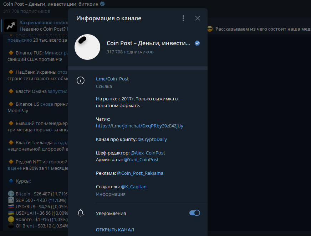Open the joinchat chat invite link
The image size is (311, 236).
pyautogui.click(x=139, y=126)
